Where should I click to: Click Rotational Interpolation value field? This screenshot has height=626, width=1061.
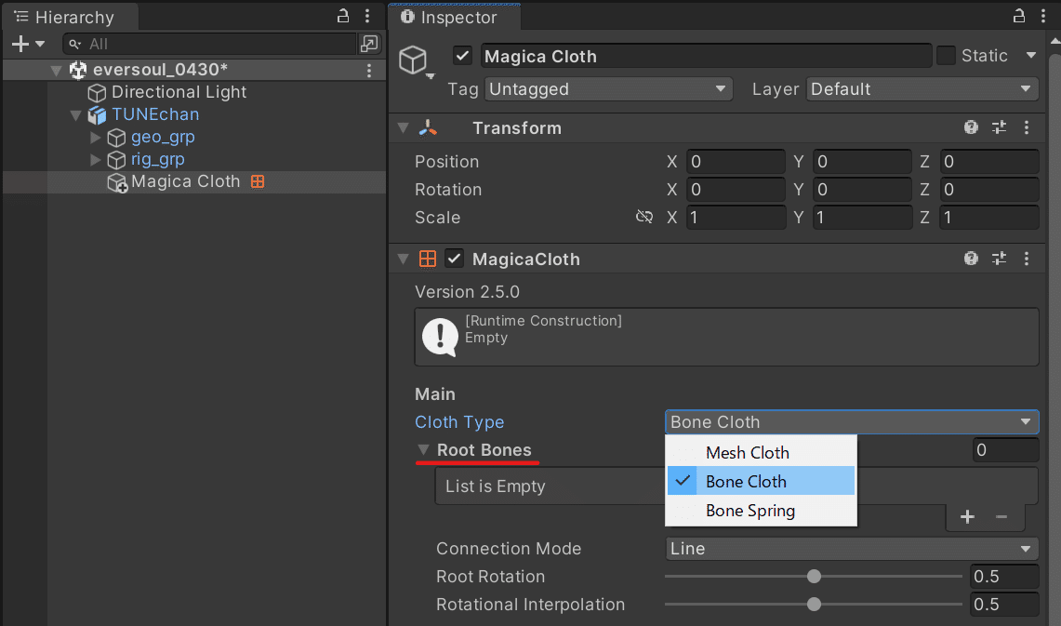(1005, 605)
